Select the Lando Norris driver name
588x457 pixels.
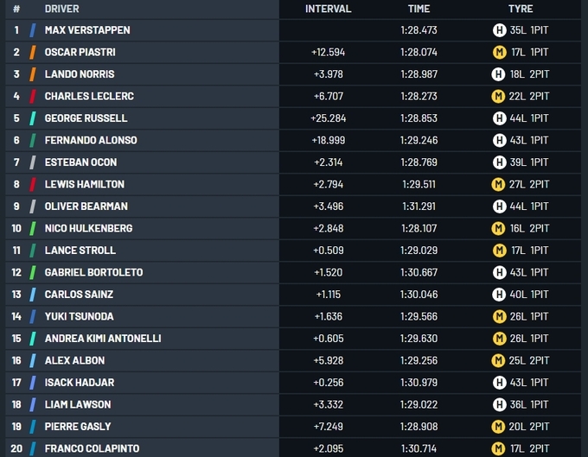coord(80,74)
